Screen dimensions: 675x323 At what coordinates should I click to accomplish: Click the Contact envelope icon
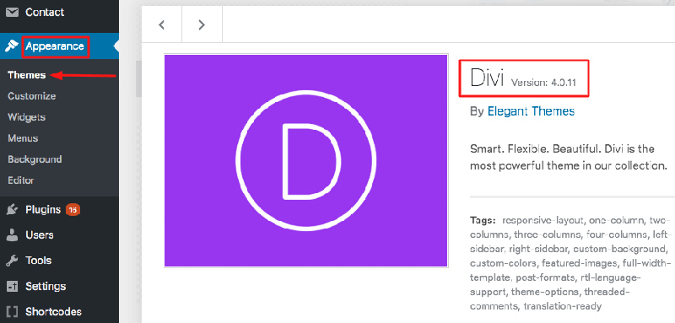[x=12, y=12]
